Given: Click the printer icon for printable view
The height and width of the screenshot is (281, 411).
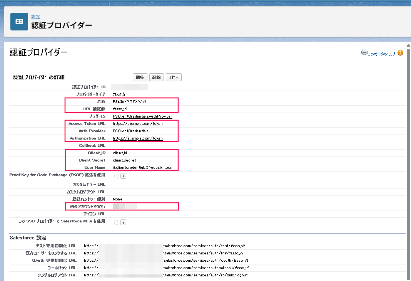Looking at the screenshot, I should click(x=364, y=52).
